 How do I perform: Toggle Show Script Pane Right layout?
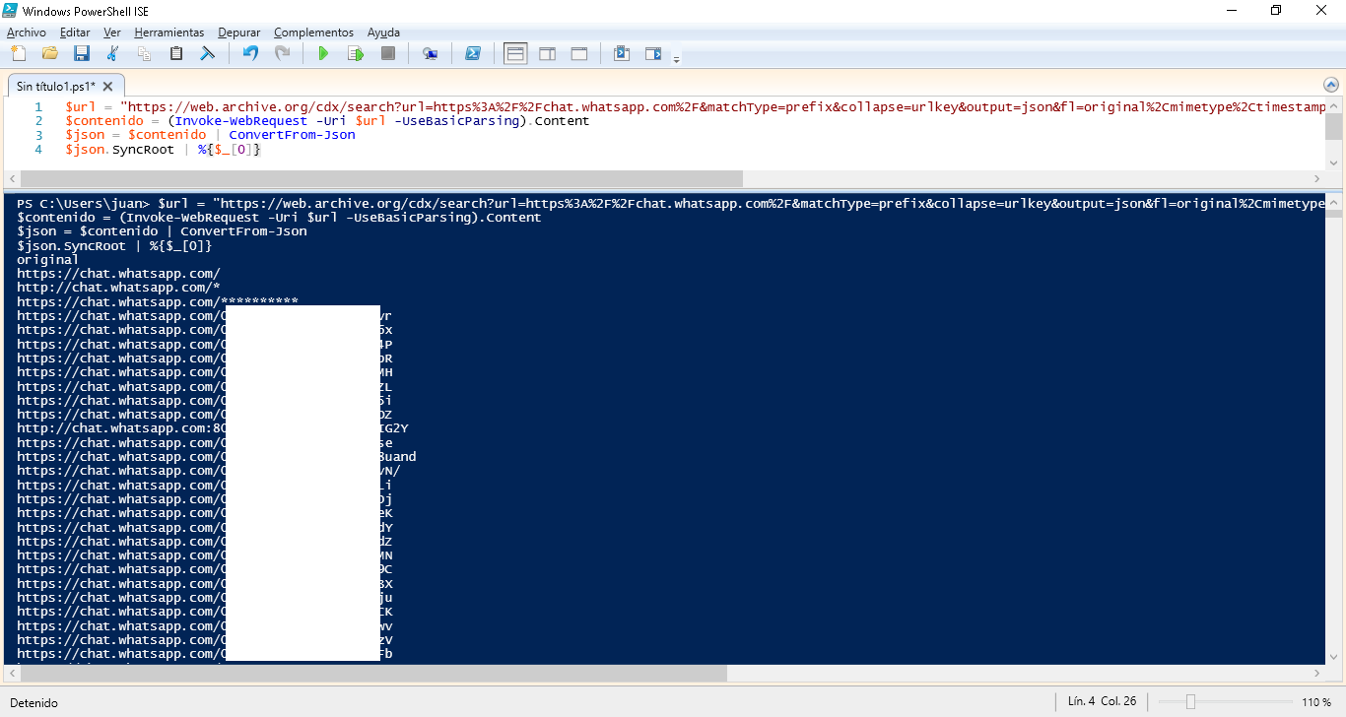[547, 53]
